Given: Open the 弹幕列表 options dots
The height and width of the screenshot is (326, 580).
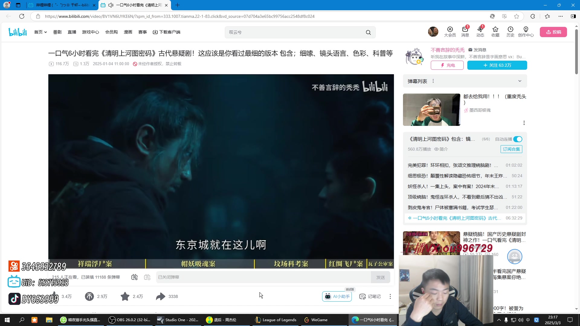Looking at the screenshot, I should 433,81.
